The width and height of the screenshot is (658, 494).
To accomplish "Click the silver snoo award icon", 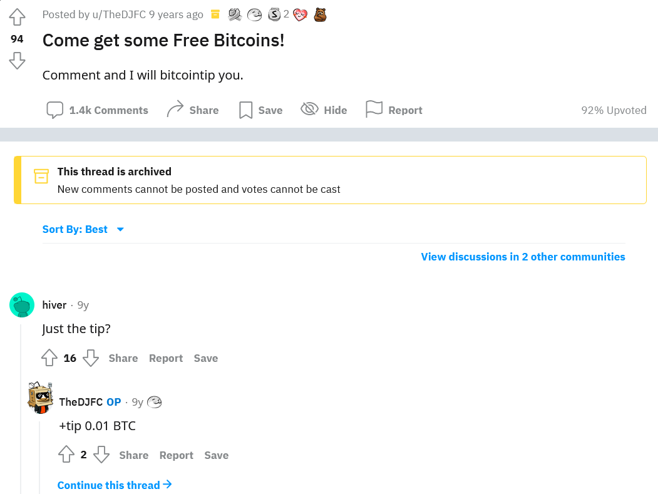I will tap(254, 14).
